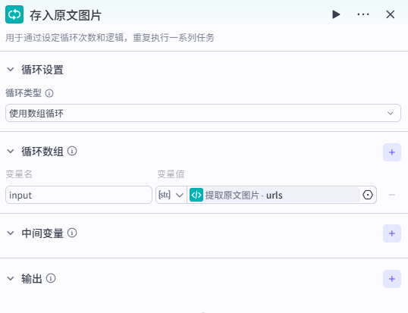Click the 存入原文图片 node title

tap(65, 15)
